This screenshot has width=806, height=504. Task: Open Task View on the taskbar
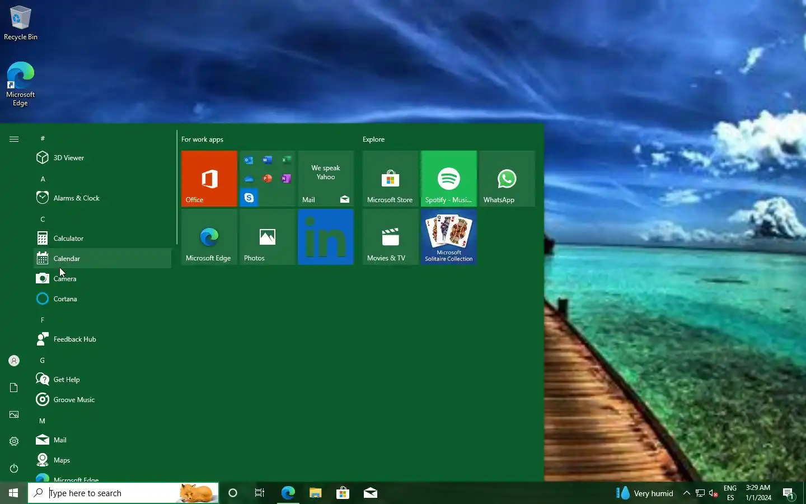[260, 493]
